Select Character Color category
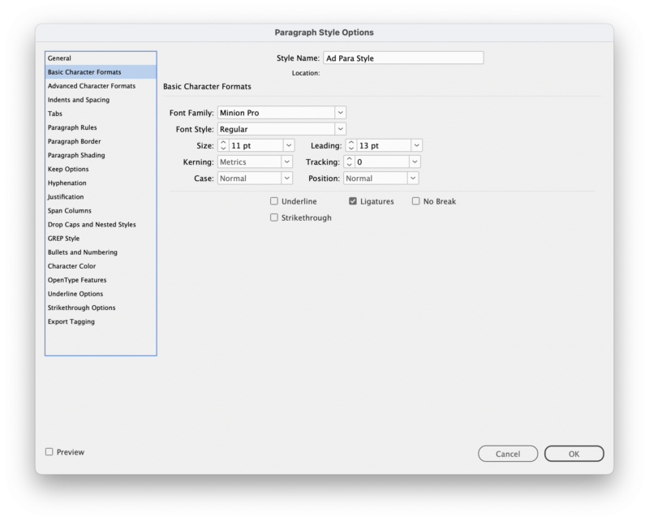649x521 pixels. pos(101,266)
